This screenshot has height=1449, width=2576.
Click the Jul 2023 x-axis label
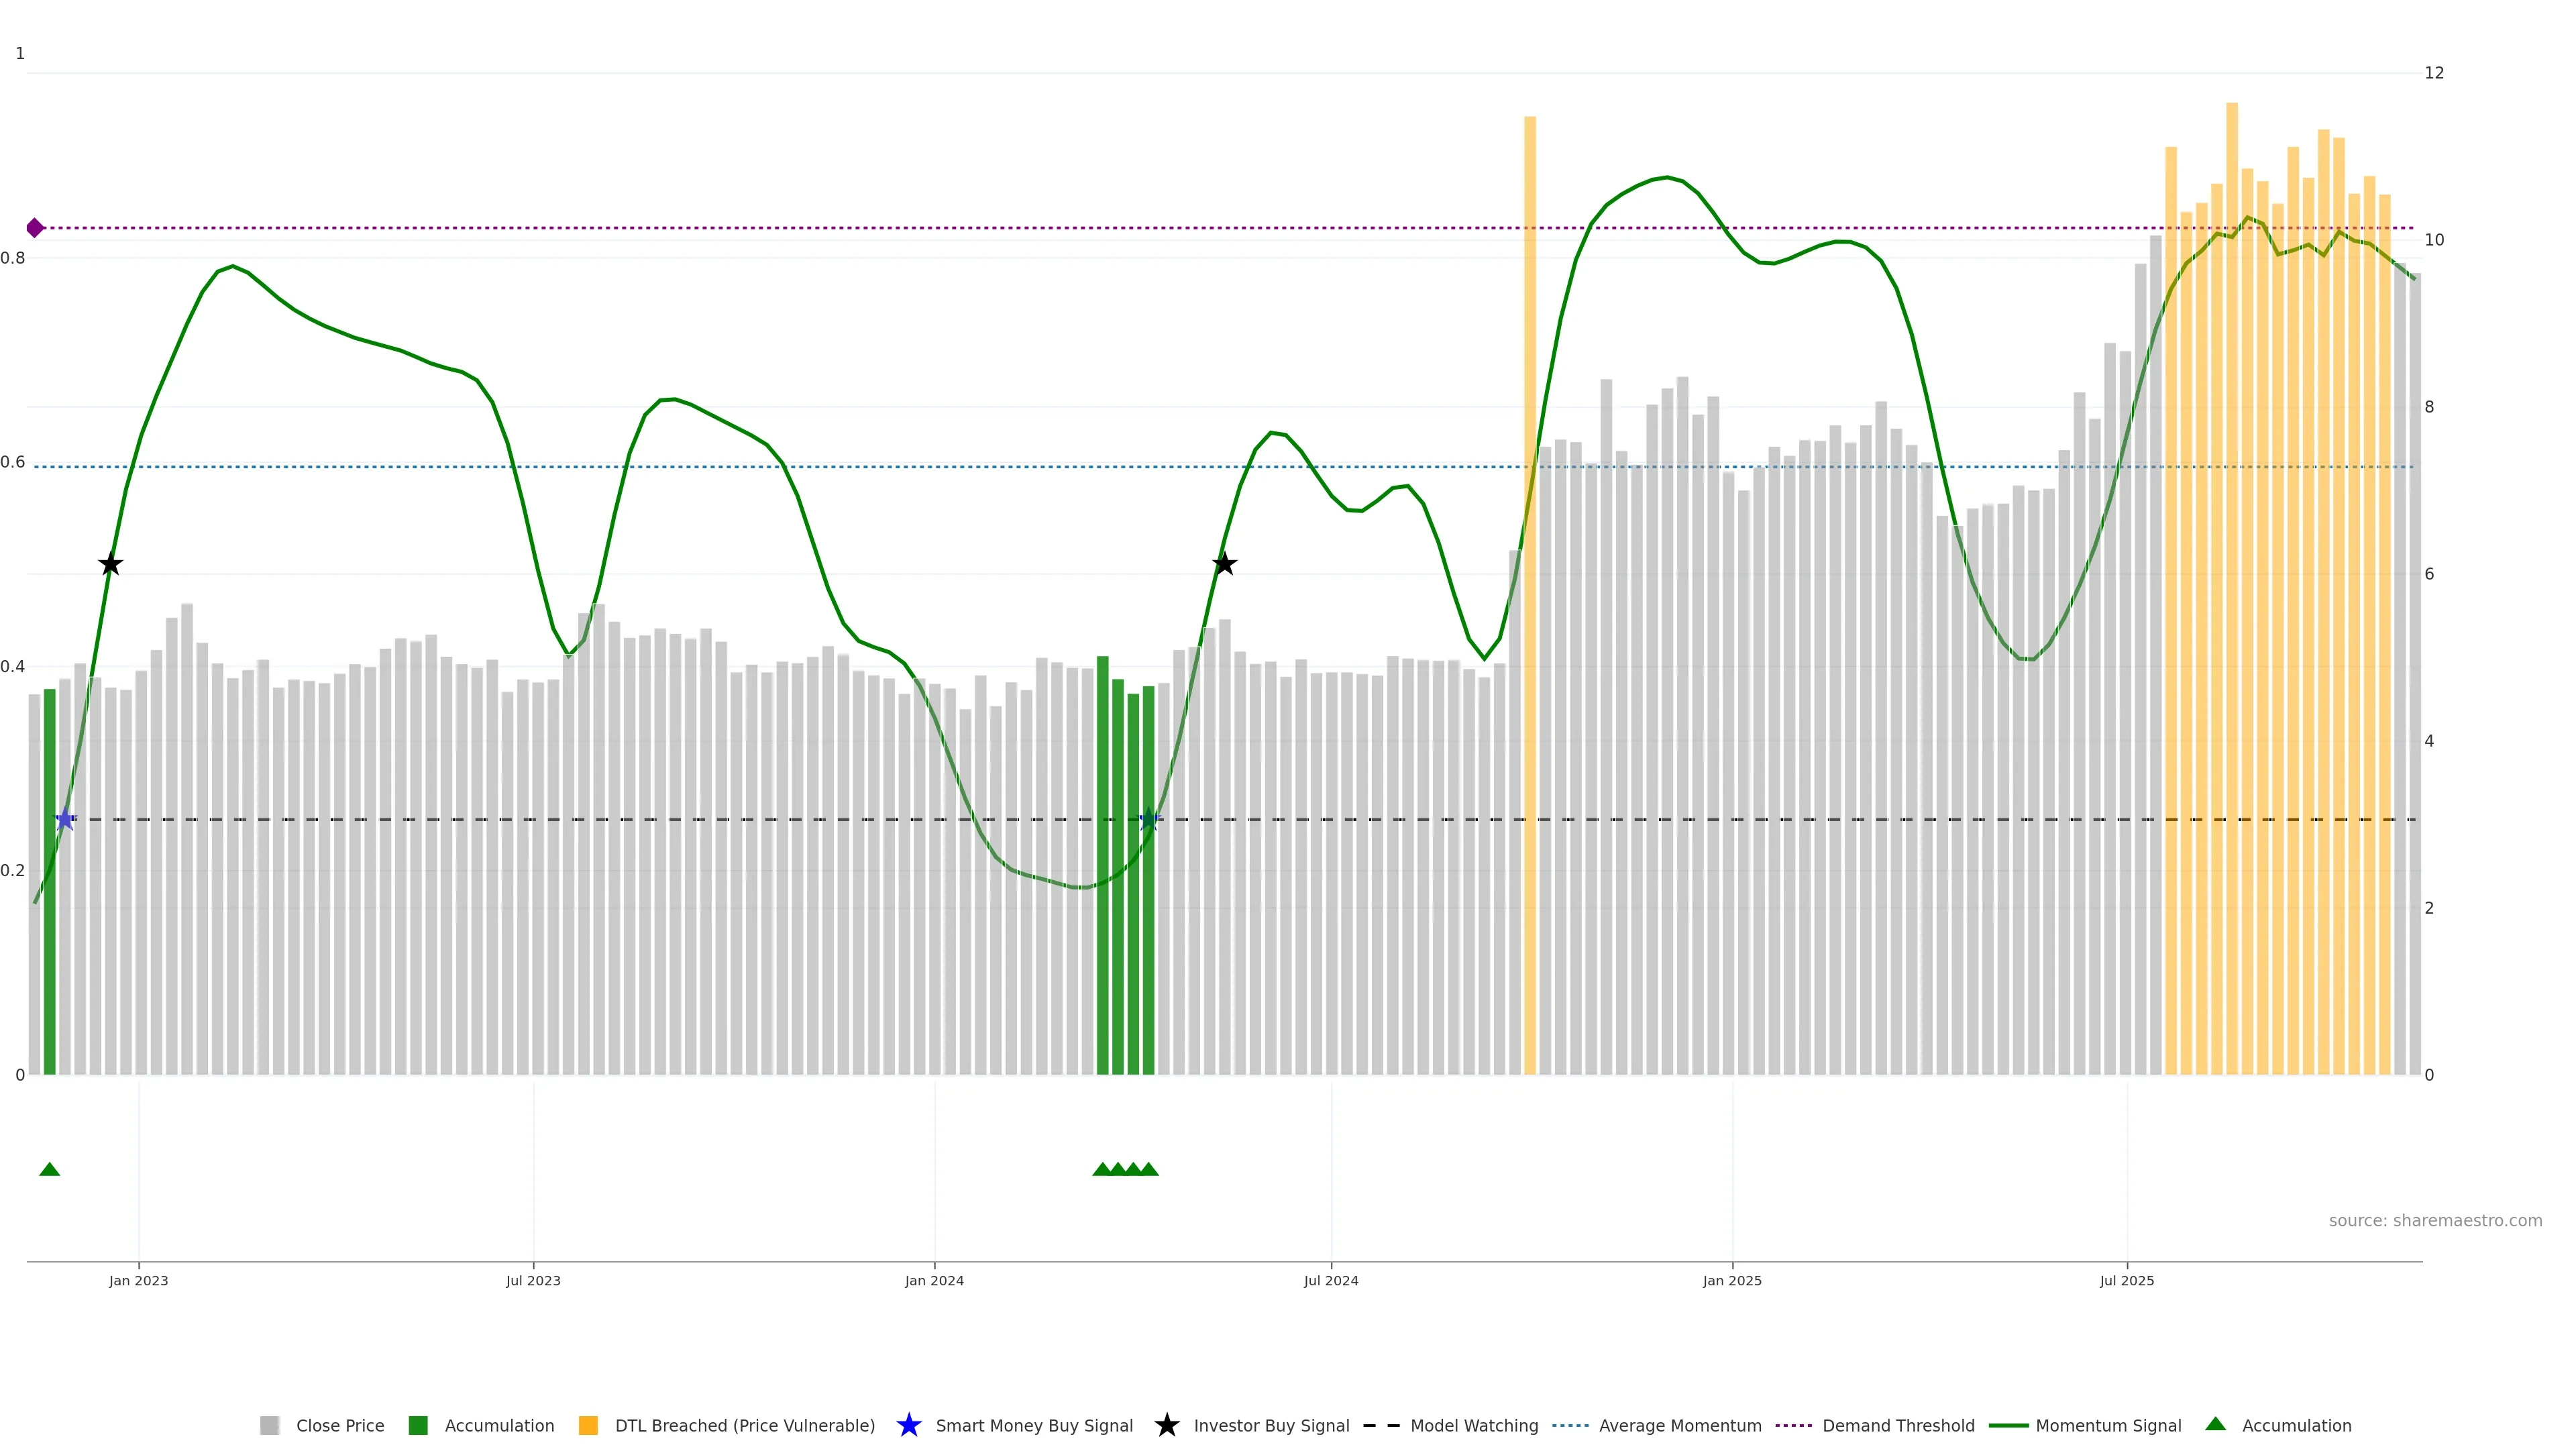point(533,1281)
